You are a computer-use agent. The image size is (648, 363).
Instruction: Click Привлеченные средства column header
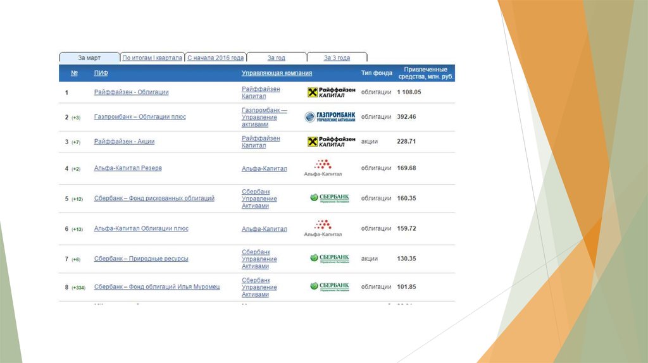pos(426,73)
